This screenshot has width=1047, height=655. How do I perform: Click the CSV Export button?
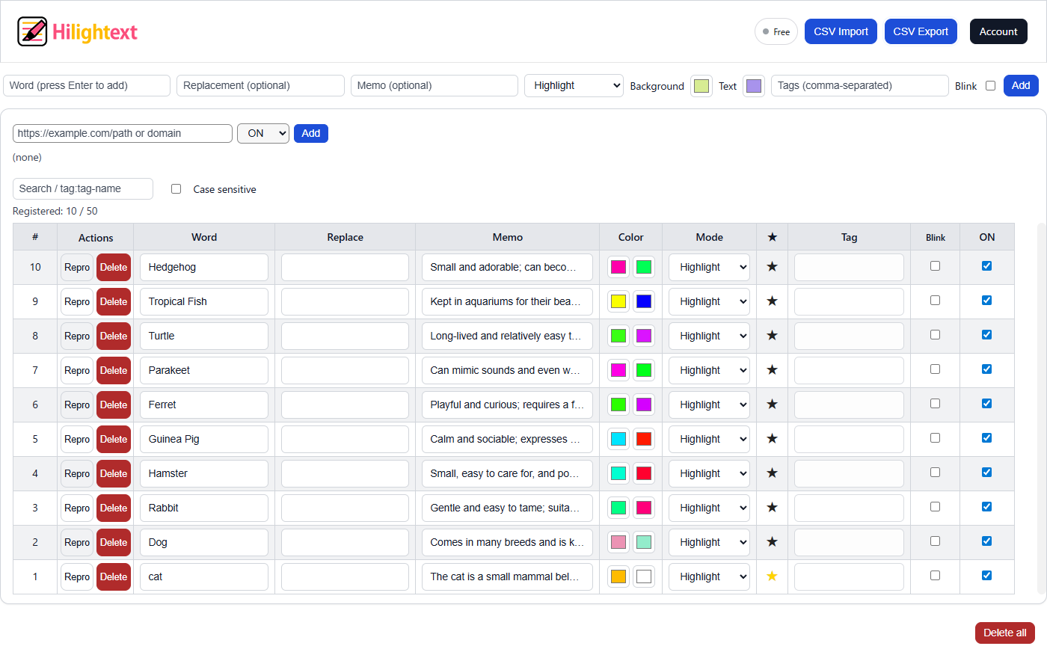[x=920, y=31]
